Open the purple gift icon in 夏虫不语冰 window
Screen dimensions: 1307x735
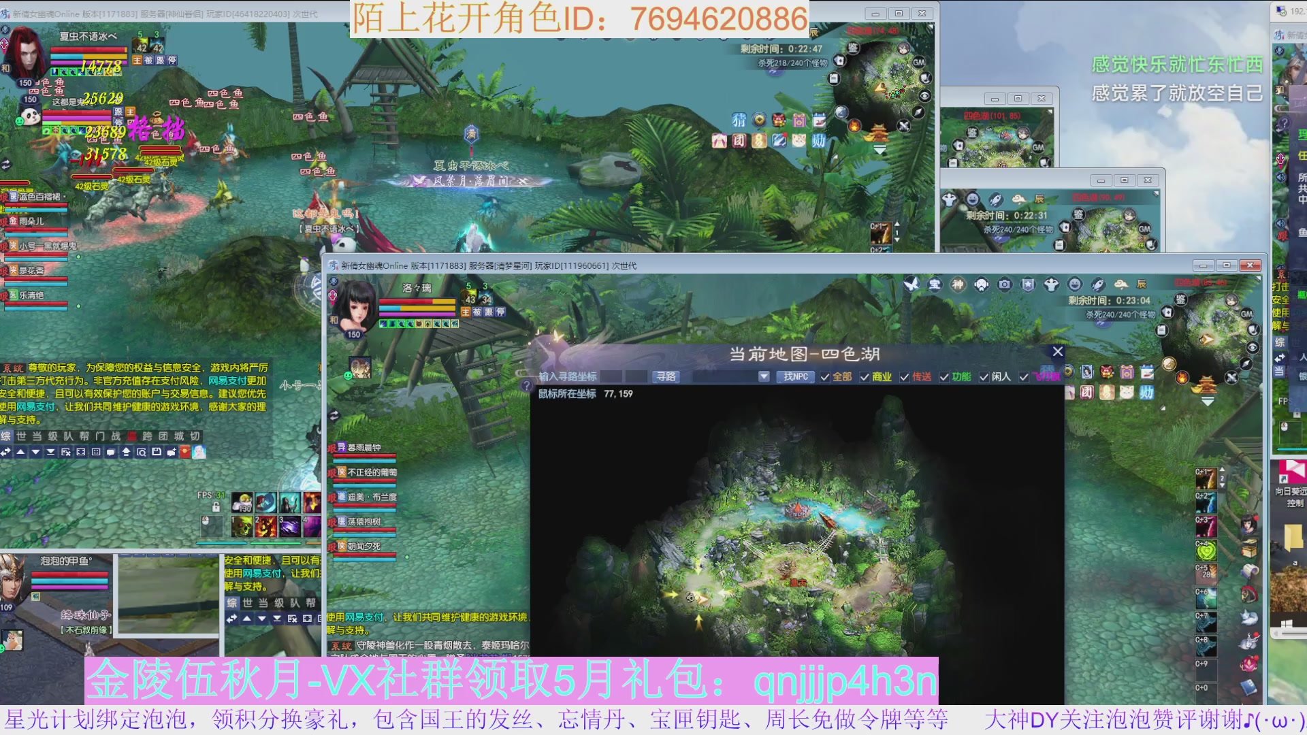799,120
